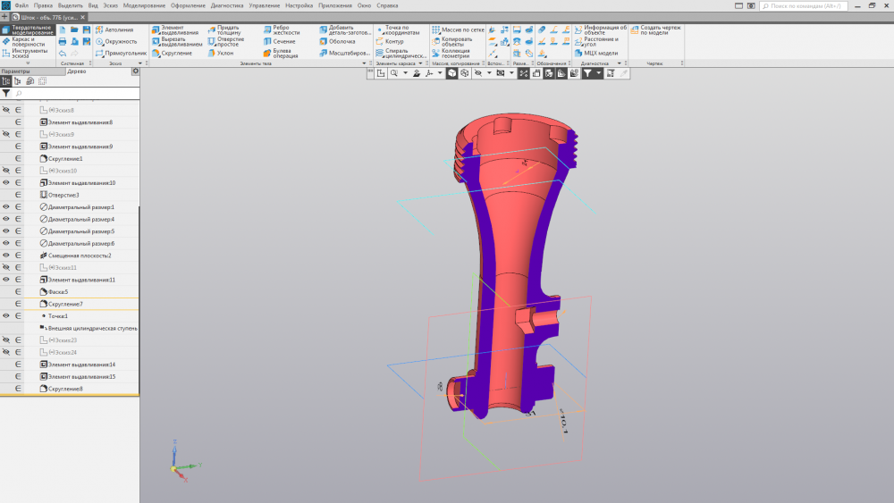
Task: Click the command search field
Action: point(805,5)
